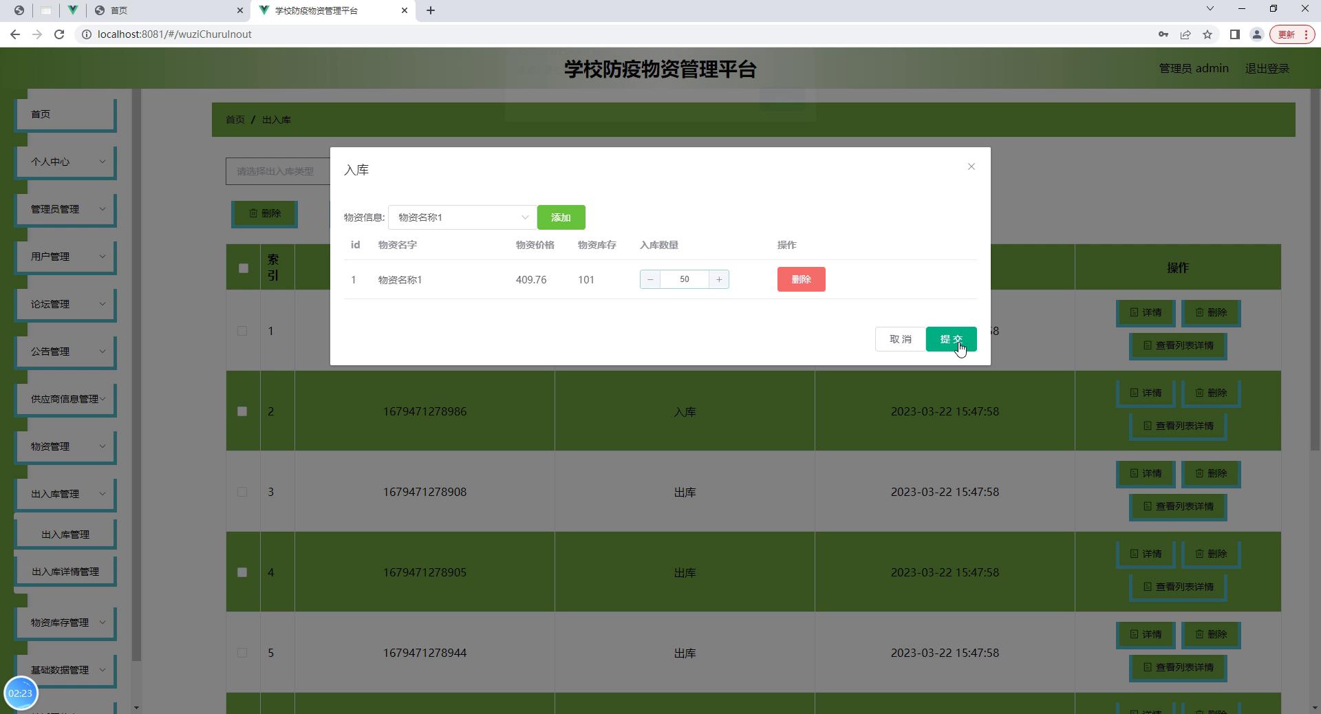Image resolution: width=1321 pixels, height=714 pixels.
Task: Click 删除 button in row 1
Action: 1211,312
